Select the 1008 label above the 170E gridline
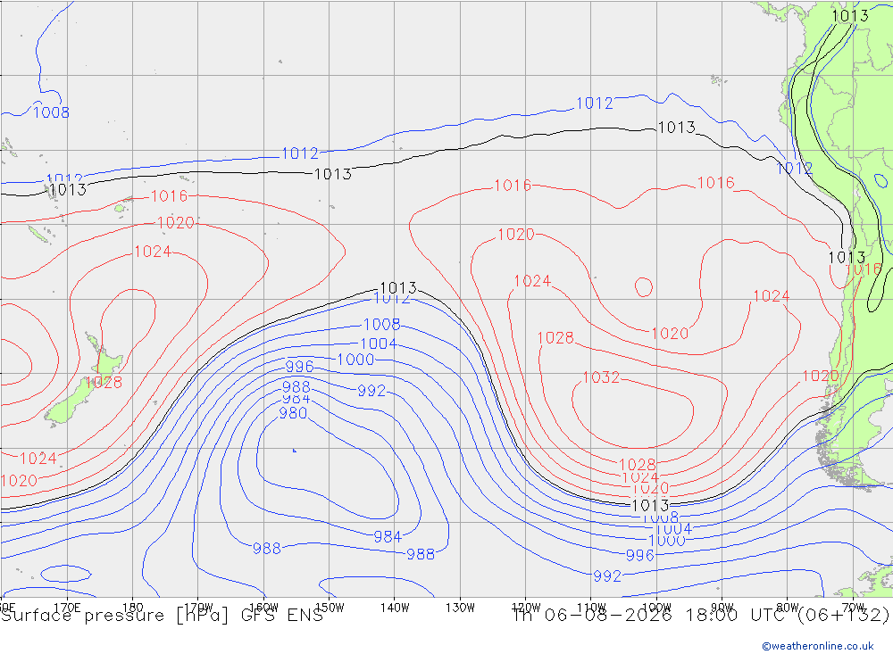The image size is (893, 654). tap(51, 112)
